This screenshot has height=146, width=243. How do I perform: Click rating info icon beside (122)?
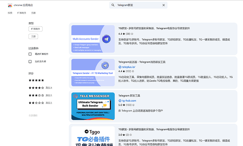(133, 71)
